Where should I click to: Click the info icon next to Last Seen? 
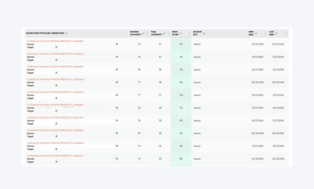click(276, 33)
